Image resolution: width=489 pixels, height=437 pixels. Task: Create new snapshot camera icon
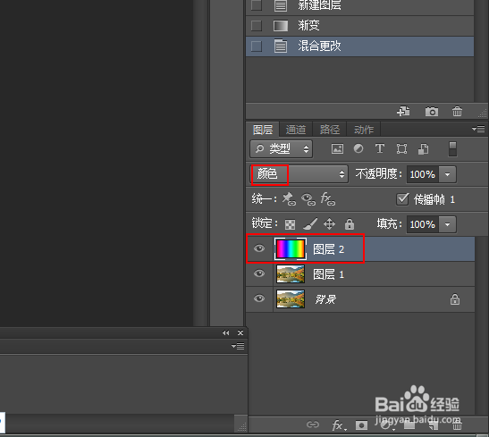pos(432,112)
